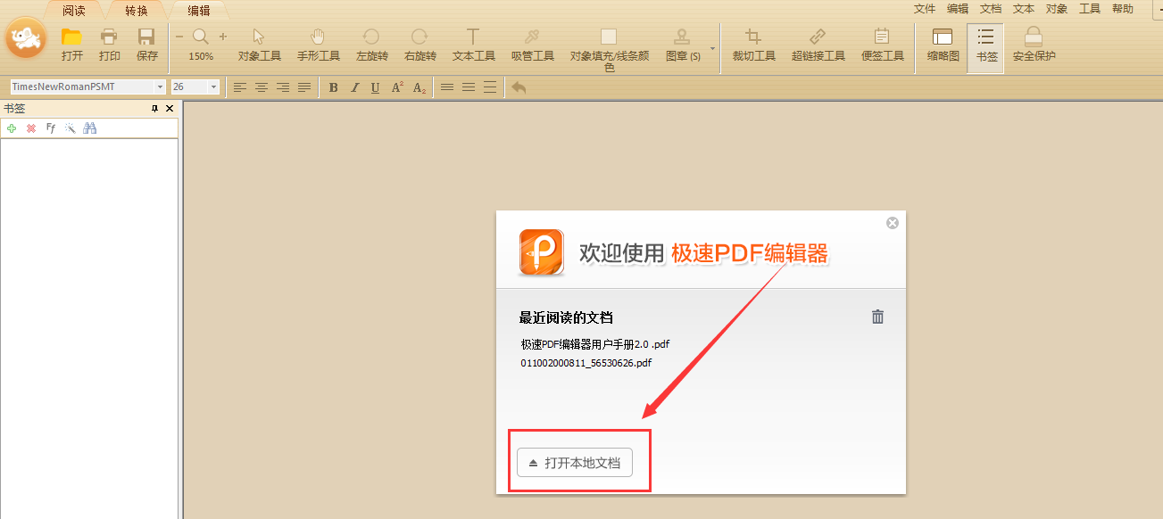Open 对象填充/线条颜色 color swatch

tap(609, 37)
